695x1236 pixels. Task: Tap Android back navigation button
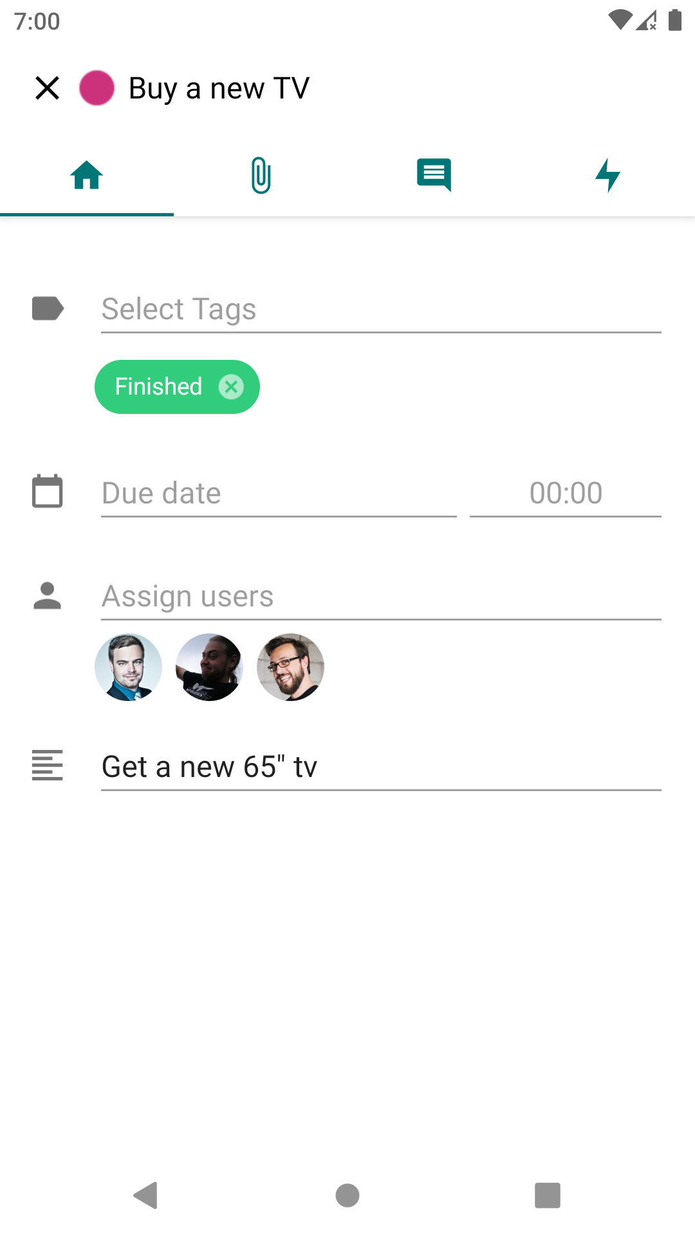(x=146, y=1195)
